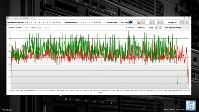The height and width of the screenshot is (112, 199).
Task: Select the Statistic view radio button
Action: 137,28
